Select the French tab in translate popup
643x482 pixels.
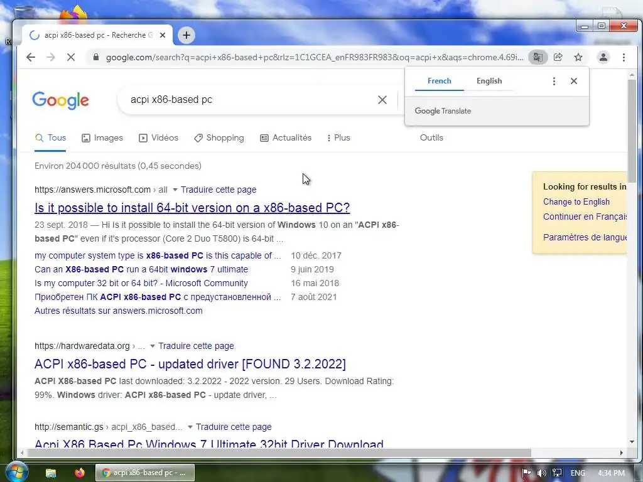439,81
